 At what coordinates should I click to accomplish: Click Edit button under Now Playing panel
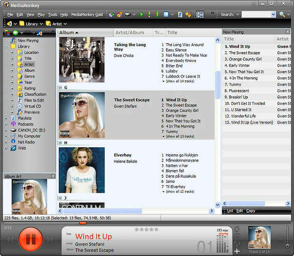pos(239,211)
